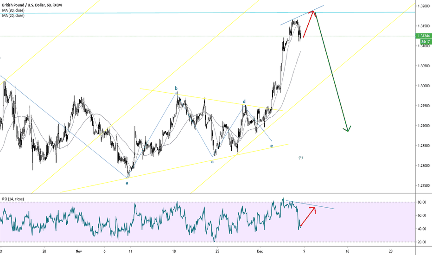Select the '(4)' wave count label
432x255 pixels.
point(300,158)
